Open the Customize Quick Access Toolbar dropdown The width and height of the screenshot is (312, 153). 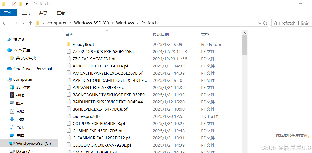pos(27,4)
